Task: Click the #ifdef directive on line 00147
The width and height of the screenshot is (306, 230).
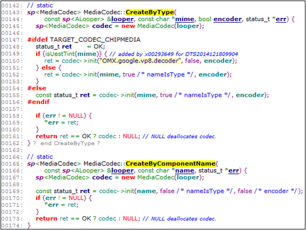Action: click(38, 40)
